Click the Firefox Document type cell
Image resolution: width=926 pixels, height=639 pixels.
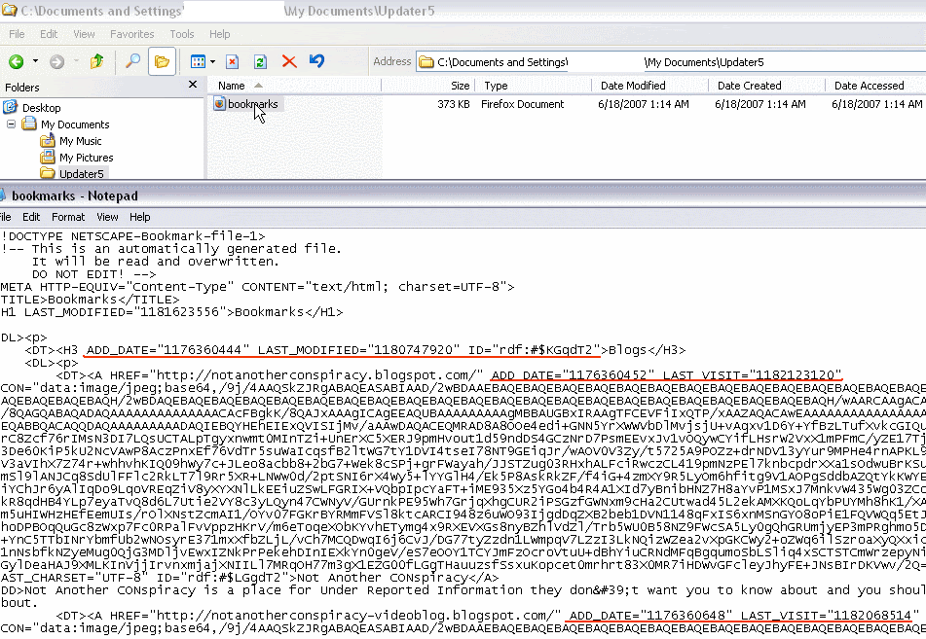523,104
